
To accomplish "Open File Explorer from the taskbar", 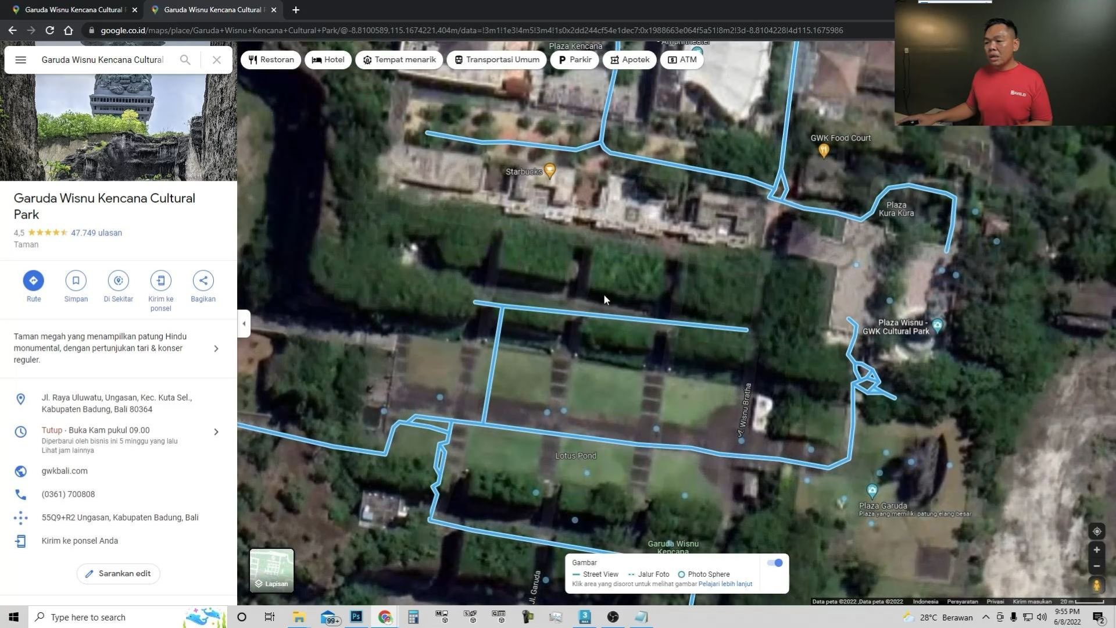I will point(299,617).
